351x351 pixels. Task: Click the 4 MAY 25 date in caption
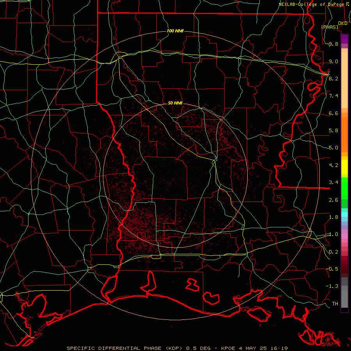point(252,348)
